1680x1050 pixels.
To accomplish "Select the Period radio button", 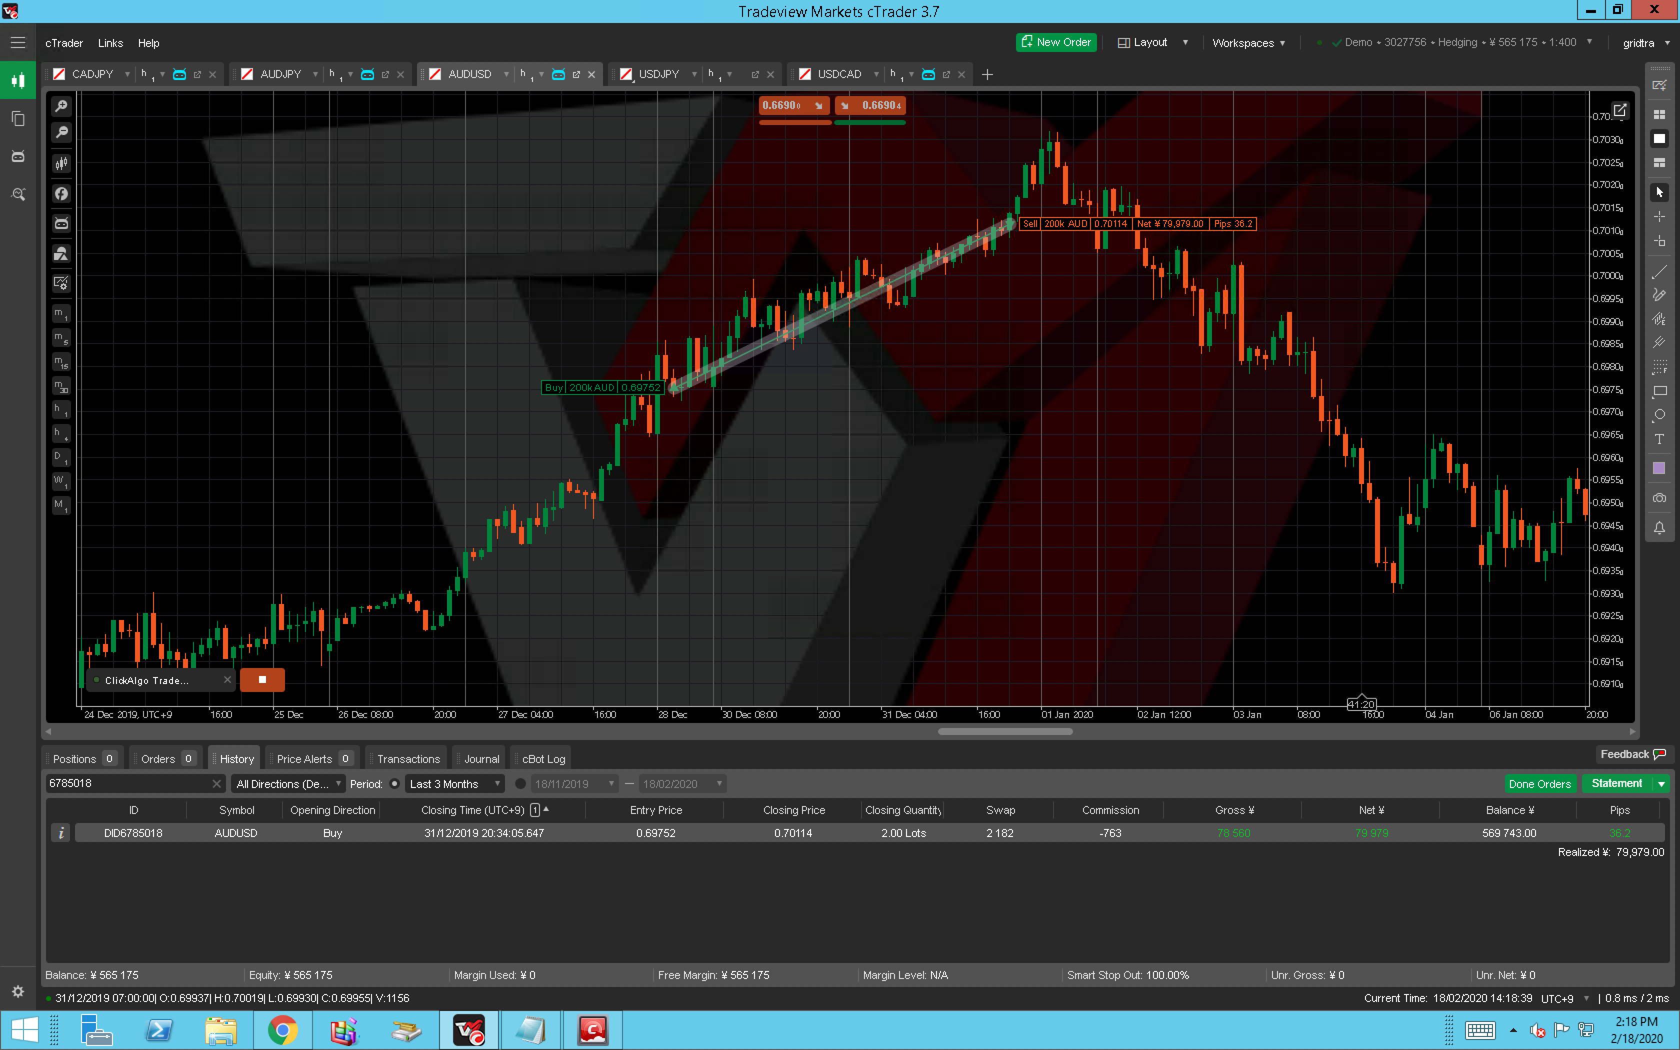I will point(394,784).
